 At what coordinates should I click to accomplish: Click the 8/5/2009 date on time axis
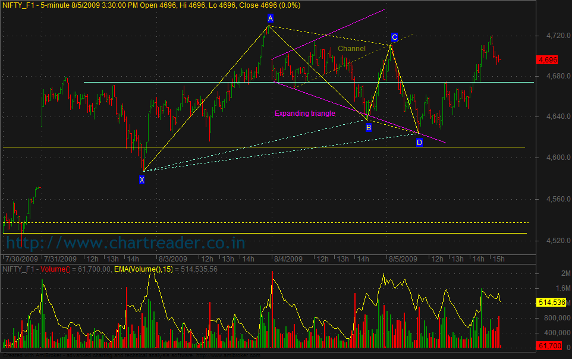[402, 259]
